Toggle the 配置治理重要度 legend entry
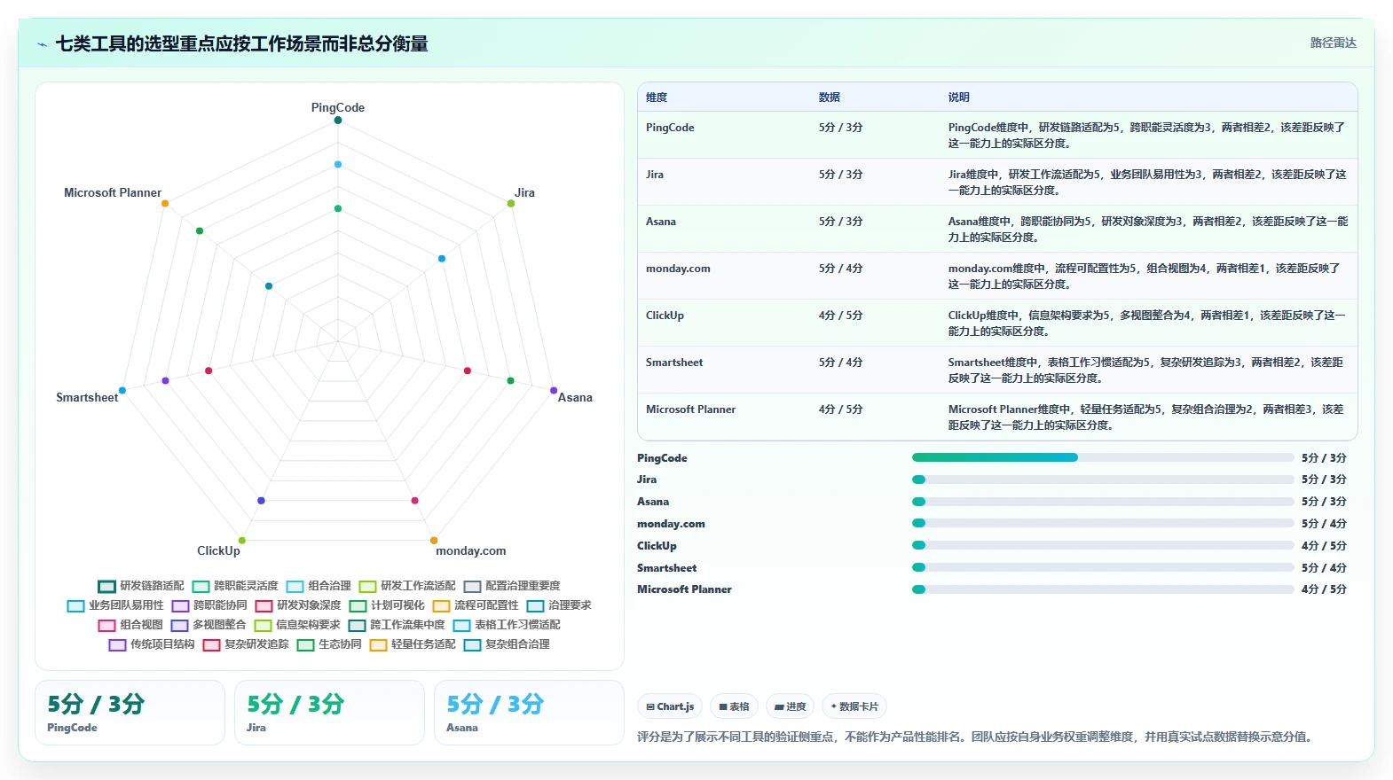The width and height of the screenshot is (1393, 780). [x=512, y=586]
